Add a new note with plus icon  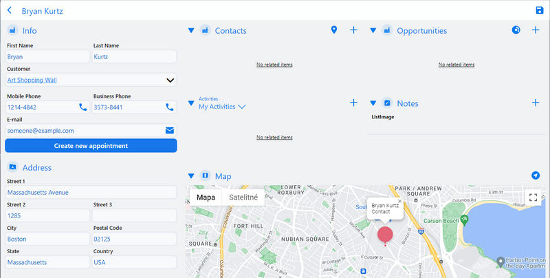(x=536, y=103)
